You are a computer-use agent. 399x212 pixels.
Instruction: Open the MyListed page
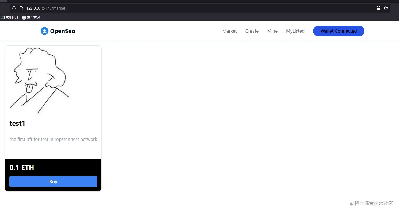pyautogui.click(x=295, y=31)
